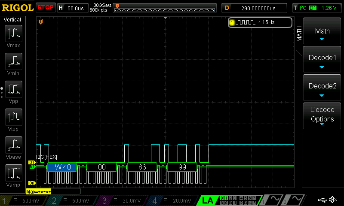Click the H 50.0us timebase field
The height and width of the screenshot is (206, 344).
(73, 8)
